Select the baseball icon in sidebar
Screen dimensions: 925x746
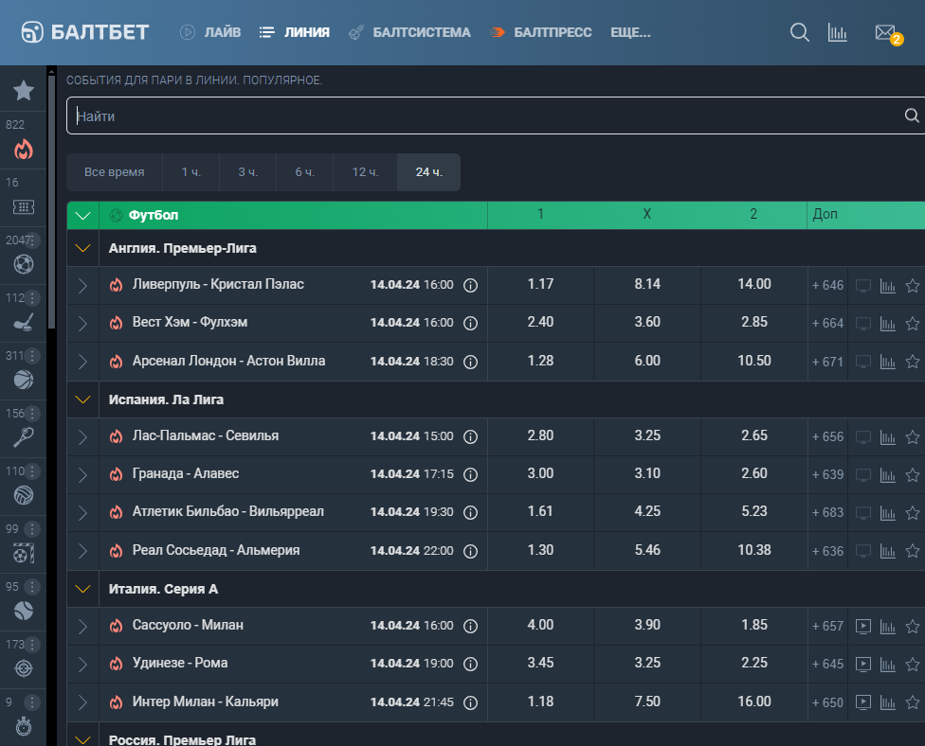click(24, 611)
